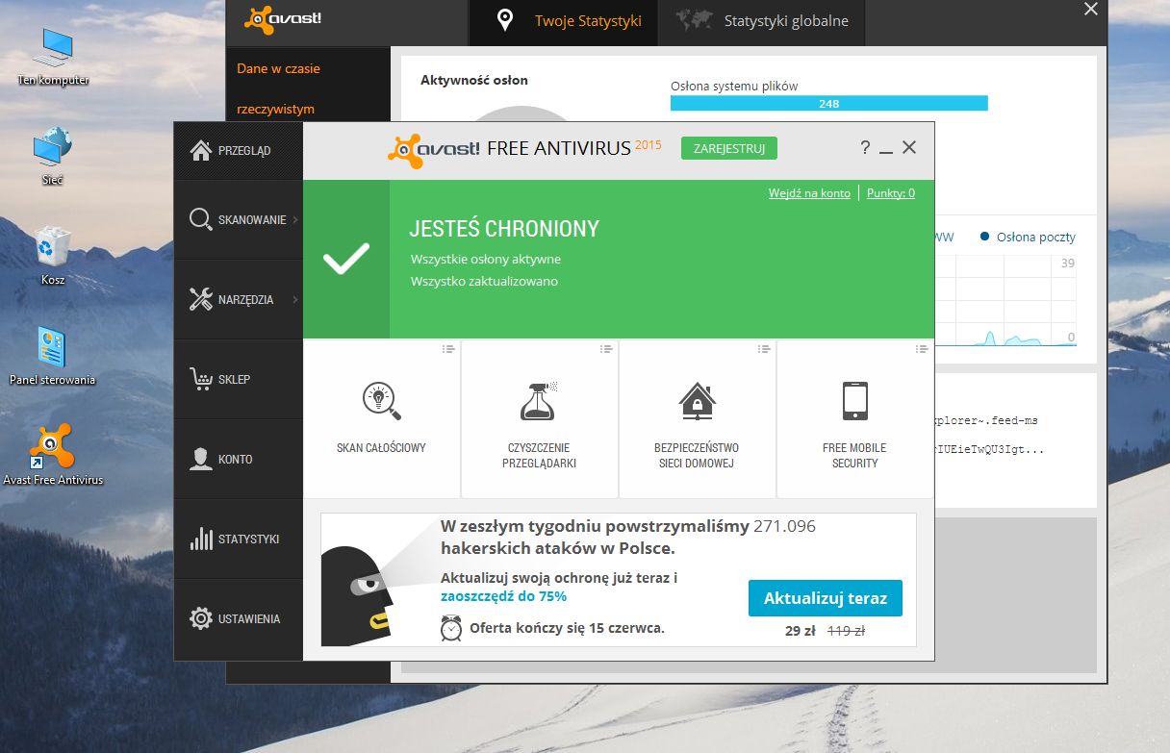Click 'JESTEŚ CHRONIONY' heading

point(504,229)
